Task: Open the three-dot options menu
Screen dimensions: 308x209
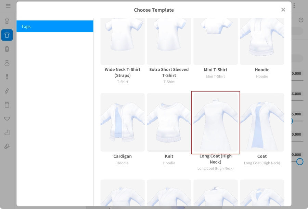Action: tap(294, 6)
